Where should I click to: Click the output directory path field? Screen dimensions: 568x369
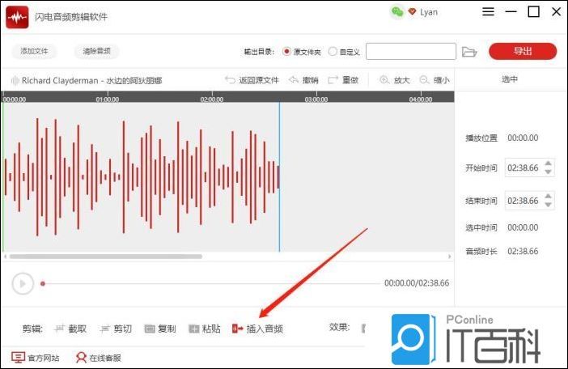[x=411, y=52]
